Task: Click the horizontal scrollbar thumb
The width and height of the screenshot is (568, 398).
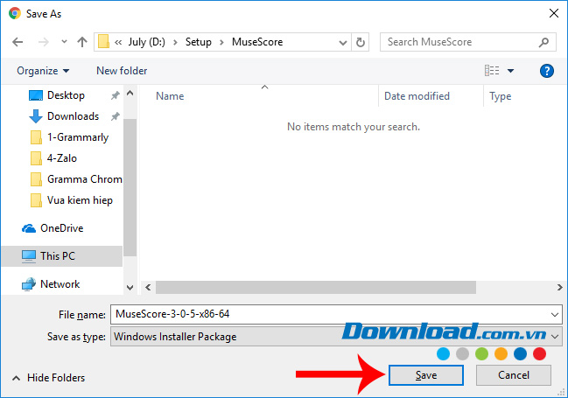Action: click(316, 288)
